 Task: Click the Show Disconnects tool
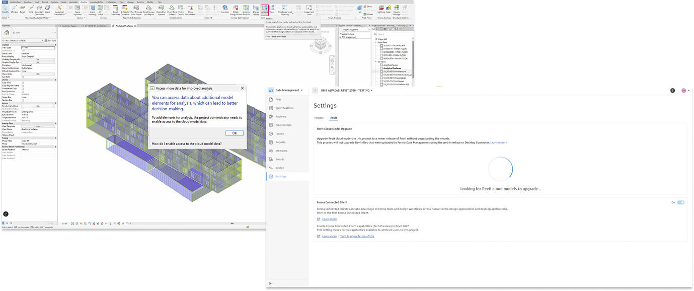click(190, 10)
